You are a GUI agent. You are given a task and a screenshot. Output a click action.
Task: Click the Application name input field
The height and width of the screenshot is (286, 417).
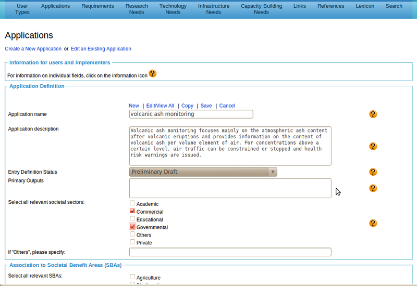[191, 114]
